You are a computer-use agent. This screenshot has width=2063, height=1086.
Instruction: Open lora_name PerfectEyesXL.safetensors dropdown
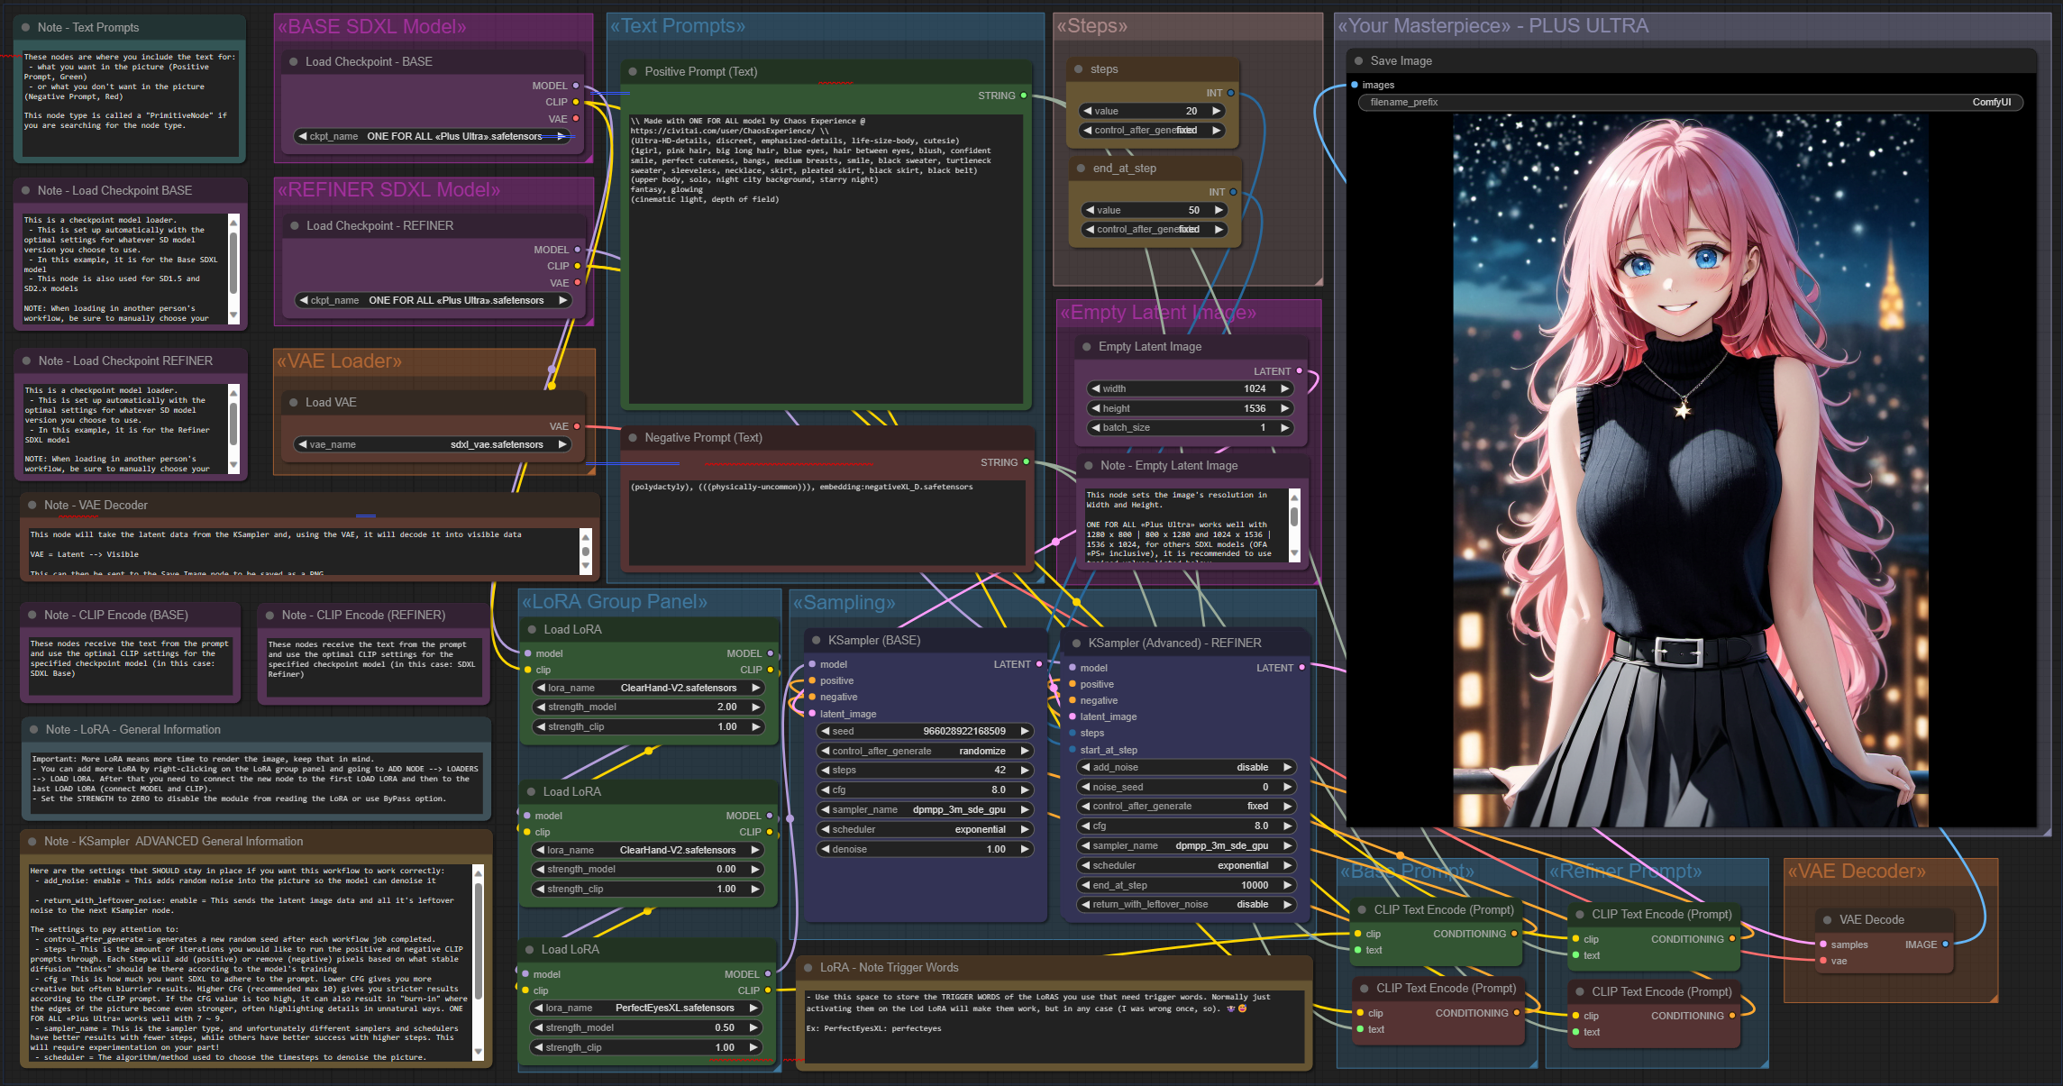pos(647,1008)
